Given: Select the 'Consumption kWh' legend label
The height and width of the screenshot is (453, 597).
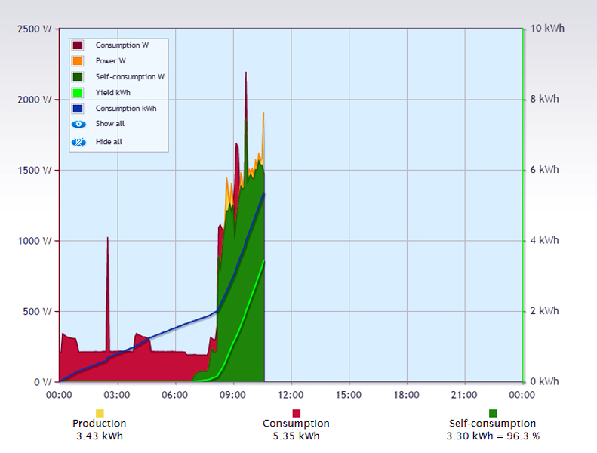Looking at the screenshot, I should (126, 109).
